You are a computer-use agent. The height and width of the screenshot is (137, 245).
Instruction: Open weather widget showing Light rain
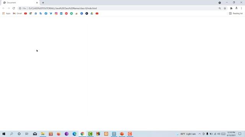(x=186, y=134)
